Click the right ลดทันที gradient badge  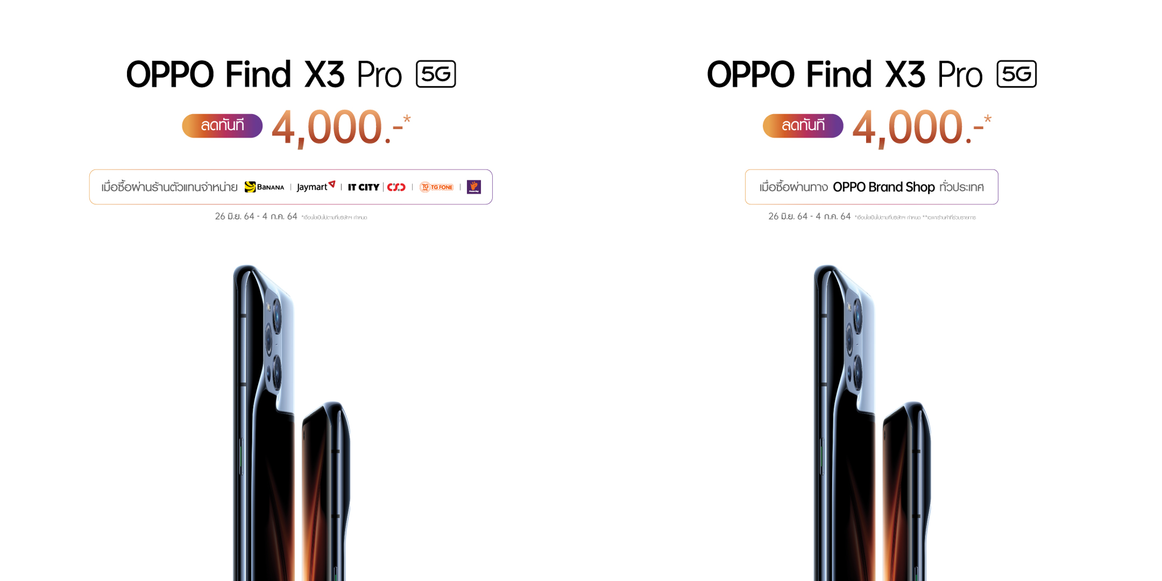(803, 125)
